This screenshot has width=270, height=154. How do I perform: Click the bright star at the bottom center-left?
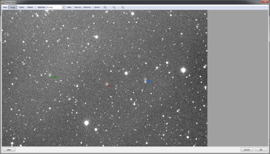(86, 123)
